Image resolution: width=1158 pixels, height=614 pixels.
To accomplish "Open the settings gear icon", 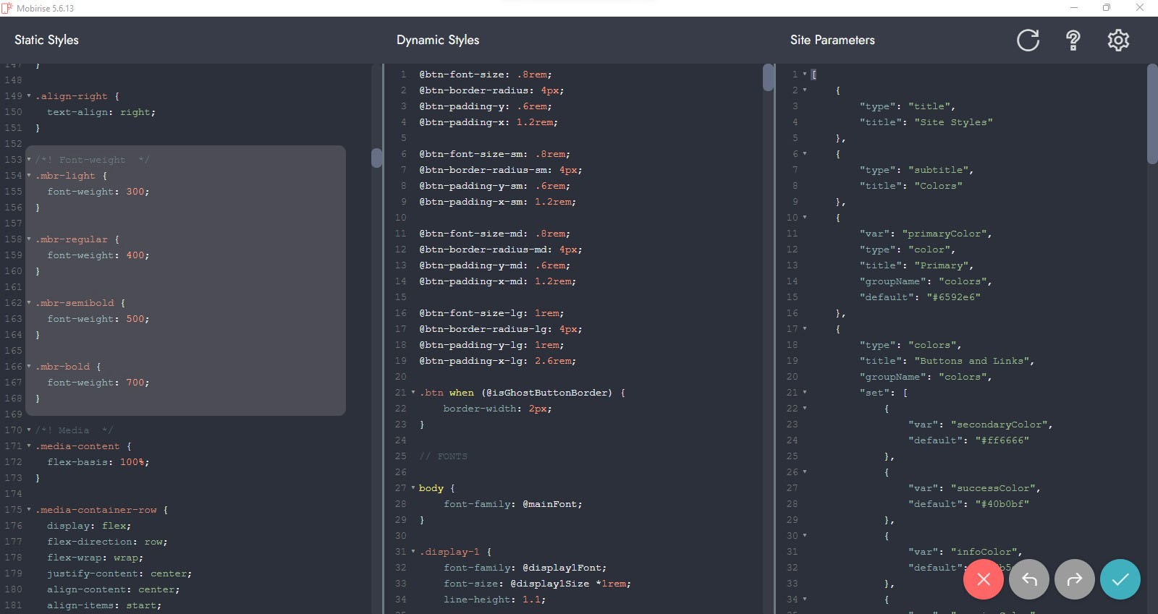I will [1118, 40].
